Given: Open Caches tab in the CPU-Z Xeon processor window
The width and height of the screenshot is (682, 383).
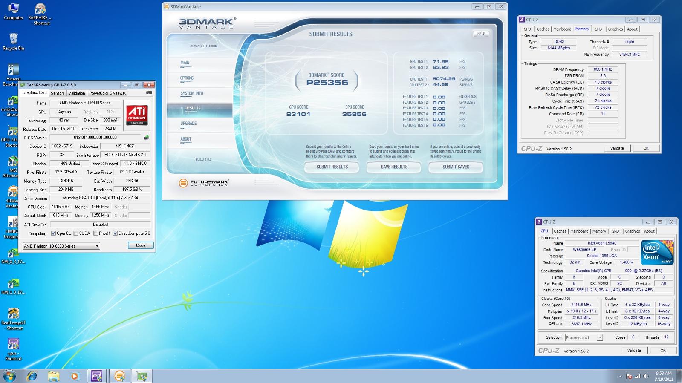Looking at the screenshot, I should click(560, 231).
